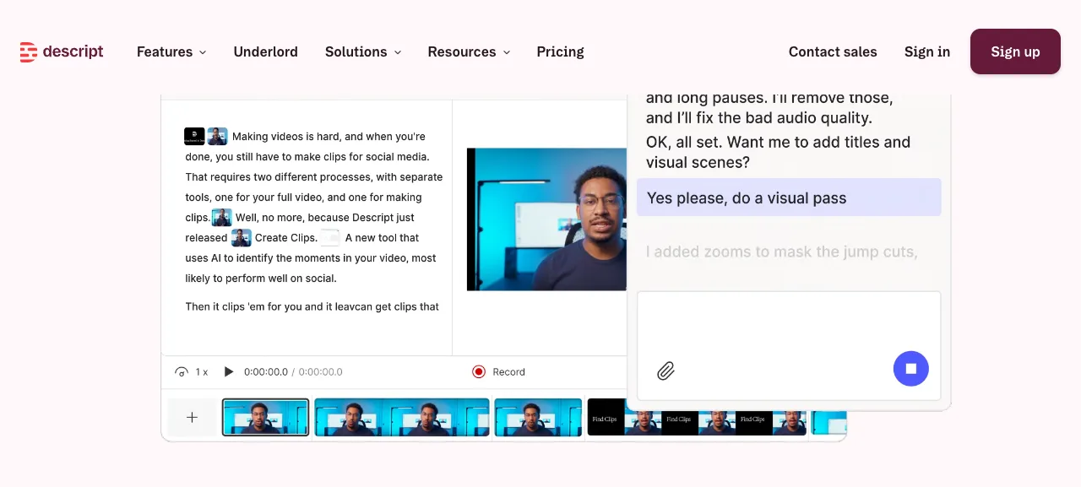Stop generation with the blue stop button
This screenshot has height=487, width=1081.
(910, 369)
